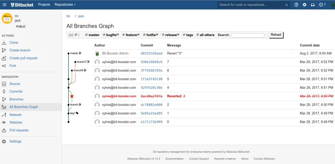Toggle the hotfix/* checkbox filter

click(144, 35)
